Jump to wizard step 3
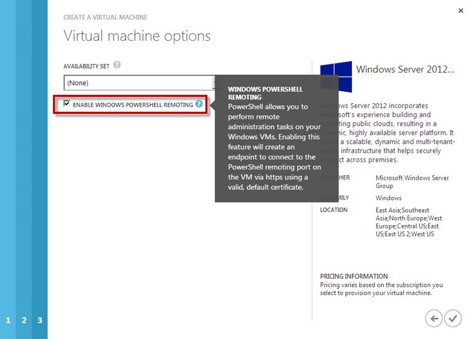This screenshot has width=471, height=339. coord(40,320)
